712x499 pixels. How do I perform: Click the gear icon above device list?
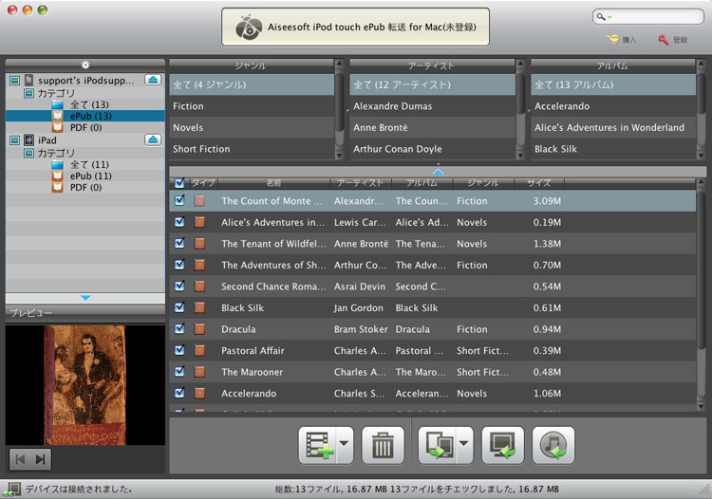(x=84, y=65)
